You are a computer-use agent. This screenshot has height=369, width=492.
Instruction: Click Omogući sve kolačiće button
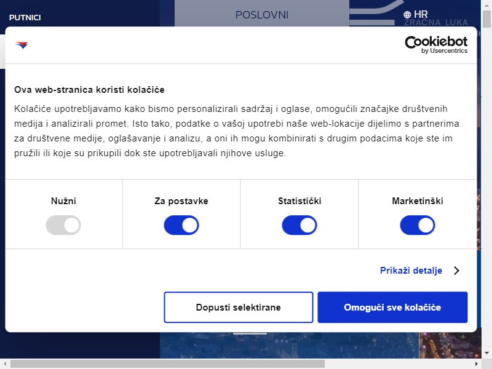(x=392, y=307)
